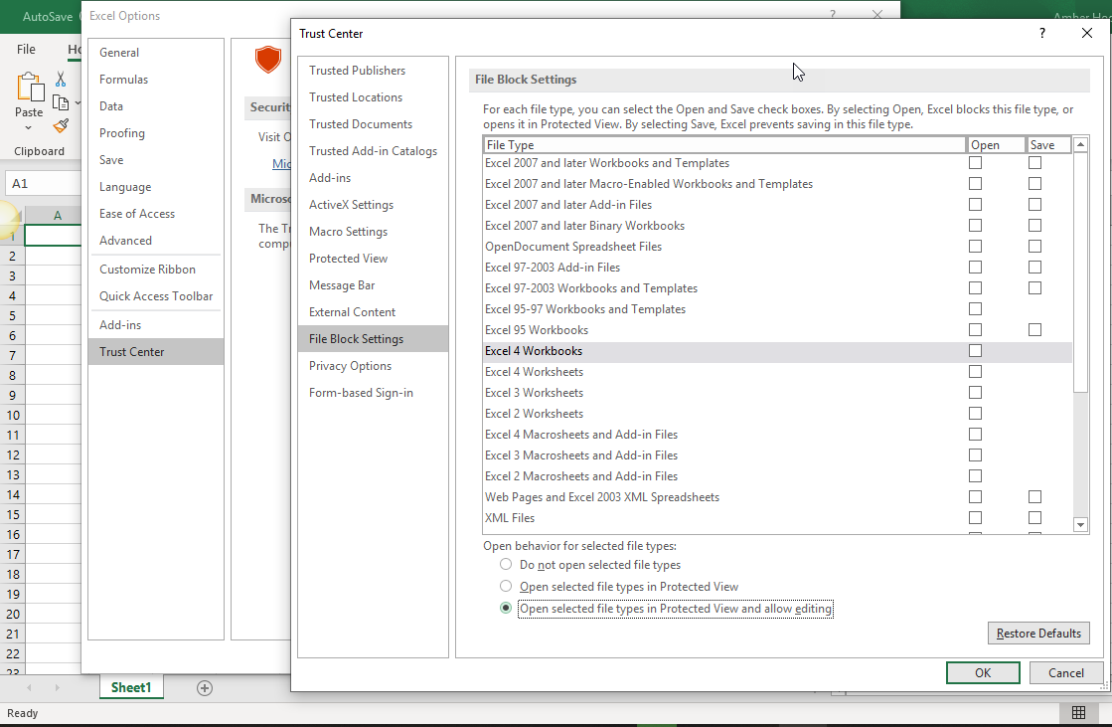Screen dimensions: 1112x727
Task: Open Trusted Documents section
Action: click(373, 124)
